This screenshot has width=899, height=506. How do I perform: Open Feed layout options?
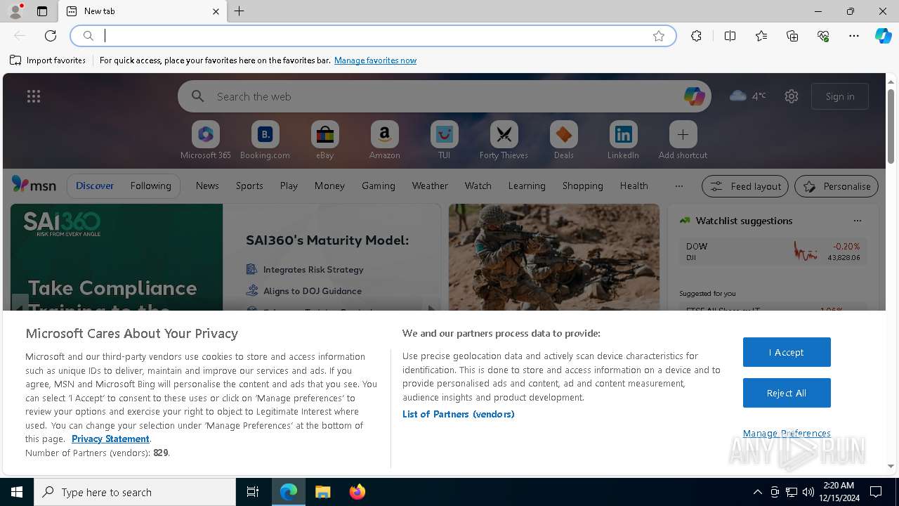pyautogui.click(x=745, y=186)
